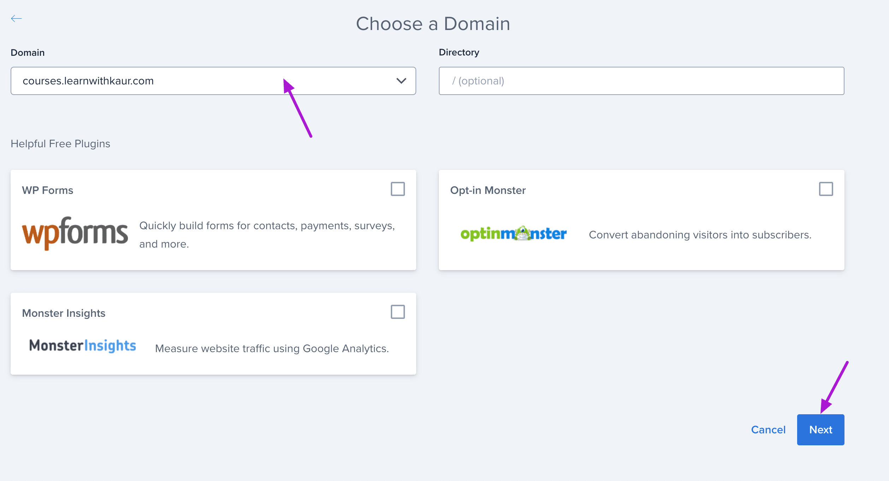Click the OptinMonster logo
This screenshot has height=481, width=889.
(513, 234)
